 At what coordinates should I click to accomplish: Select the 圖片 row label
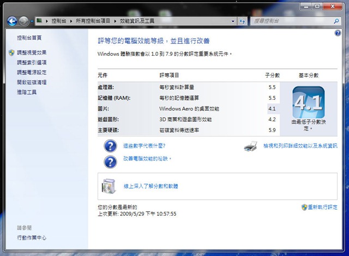103,109
